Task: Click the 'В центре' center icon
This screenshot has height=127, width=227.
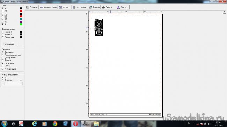Action: tap(28, 7)
